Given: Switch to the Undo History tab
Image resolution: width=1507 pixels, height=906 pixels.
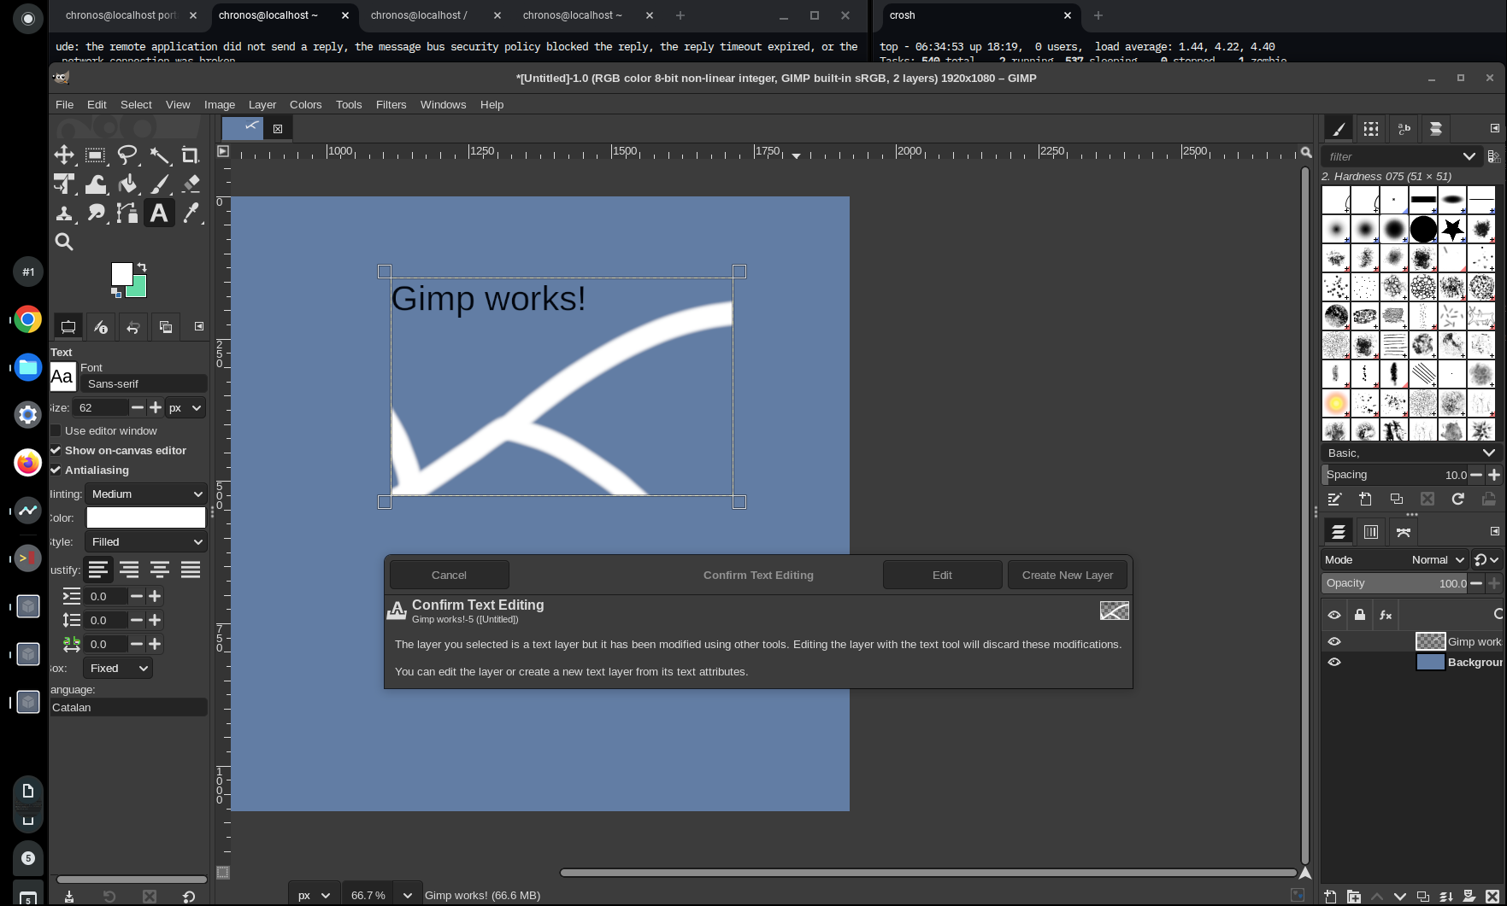Looking at the screenshot, I should pyautogui.click(x=133, y=327).
